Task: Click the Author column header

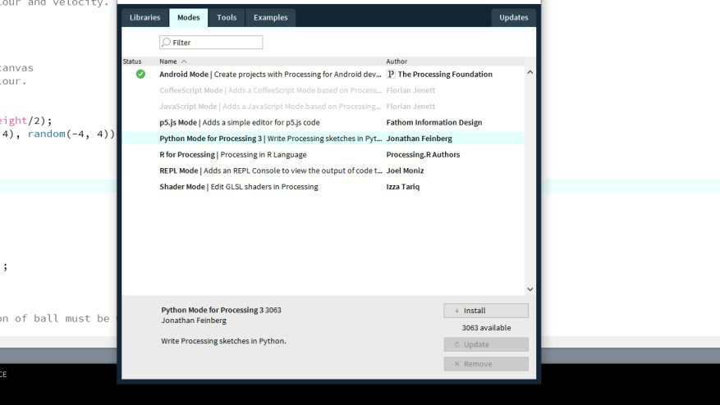Action: (397, 61)
